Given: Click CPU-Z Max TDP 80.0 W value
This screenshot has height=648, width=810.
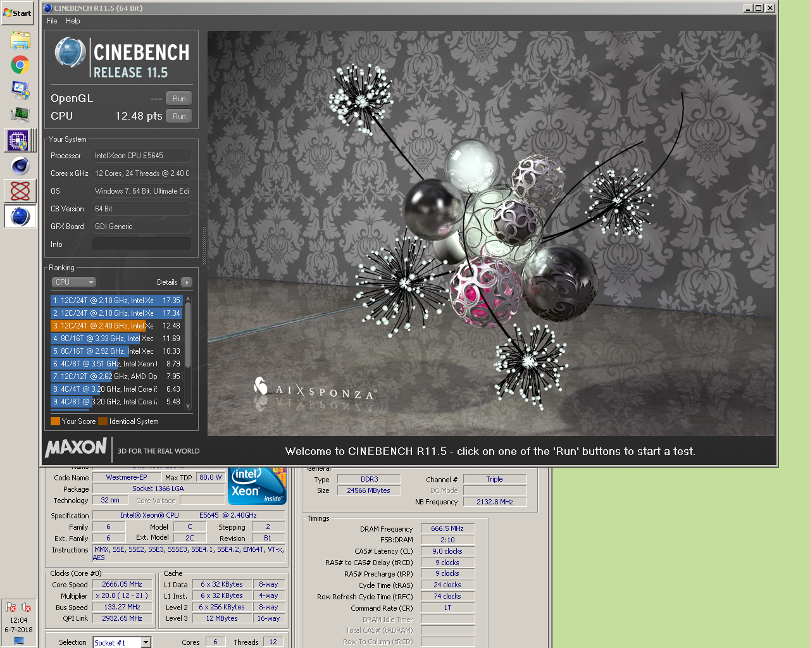Looking at the screenshot, I should pyautogui.click(x=211, y=478).
